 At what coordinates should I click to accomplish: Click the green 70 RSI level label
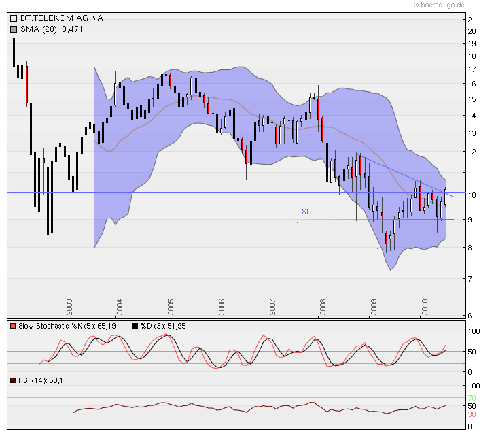click(471, 397)
